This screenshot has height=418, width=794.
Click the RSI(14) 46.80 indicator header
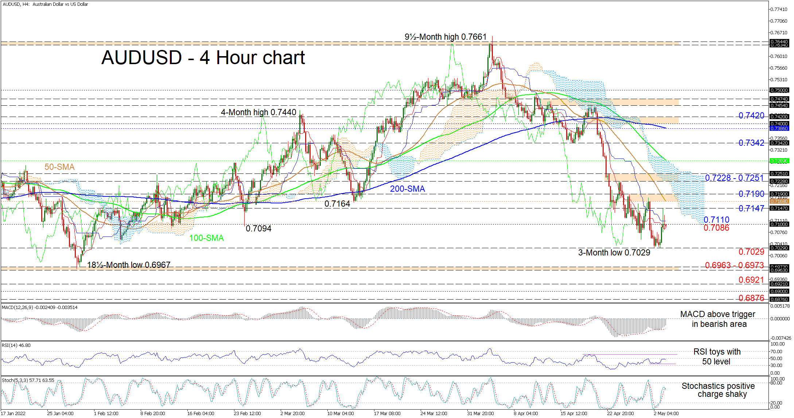click(16, 345)
